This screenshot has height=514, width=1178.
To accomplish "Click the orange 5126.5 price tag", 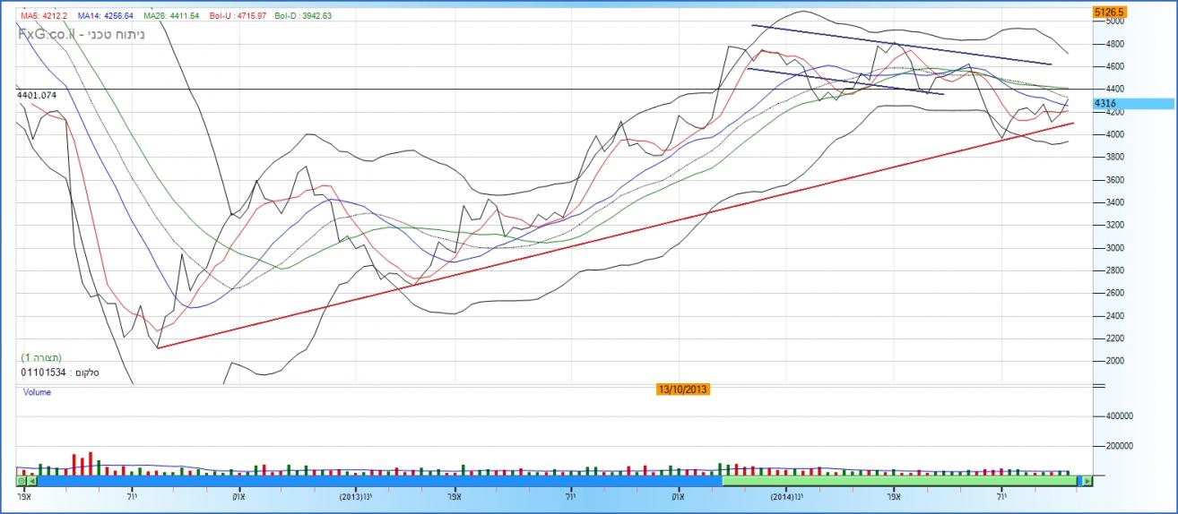I will click(1109, 12).
